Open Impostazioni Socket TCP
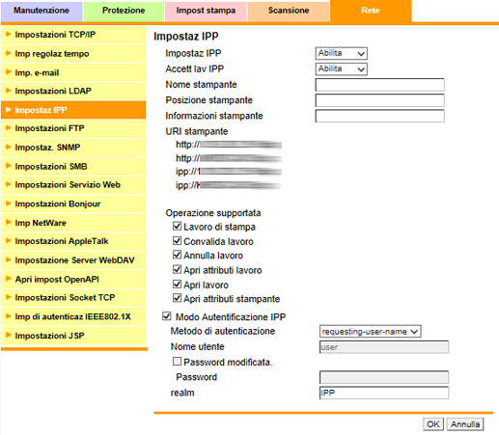This screenshot has width=499, height=435. pos(73,298)
